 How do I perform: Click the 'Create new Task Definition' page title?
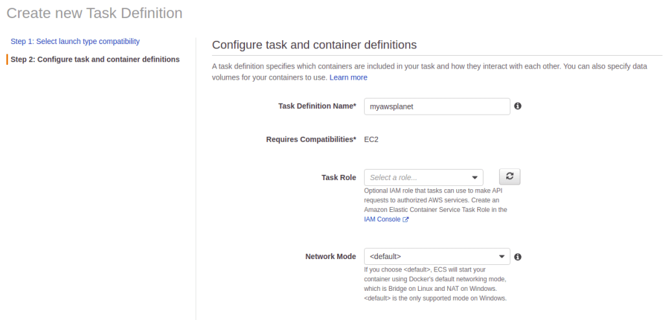94,13
